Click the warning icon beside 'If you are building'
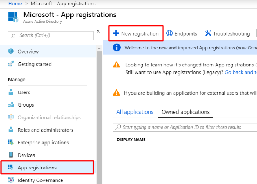Screen dimensions: 257x184 (116, 93)
